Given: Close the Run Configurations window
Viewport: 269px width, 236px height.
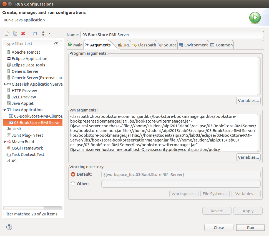Looking at the screenshot, I should click(x=5, y=4).
